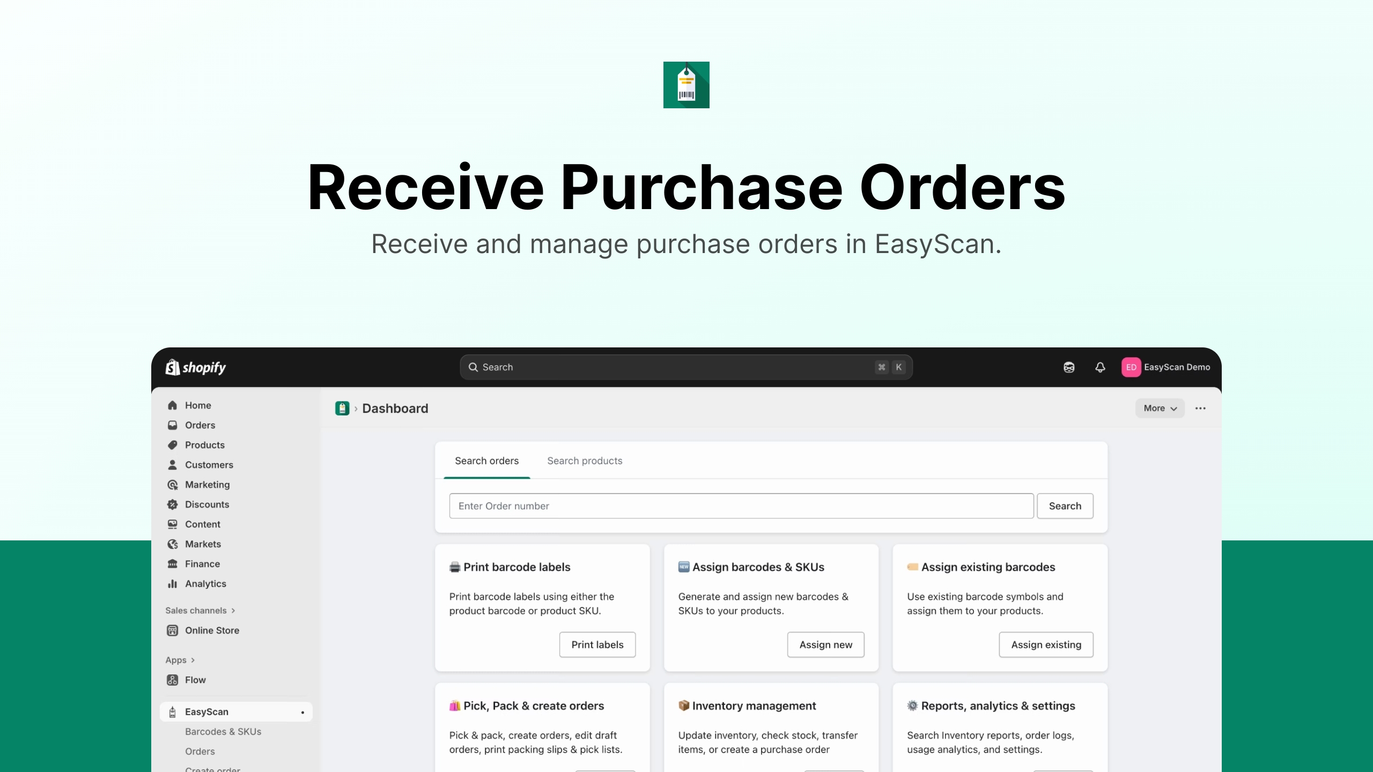Open EasyScan Demo account menu

click(1166, 367)
